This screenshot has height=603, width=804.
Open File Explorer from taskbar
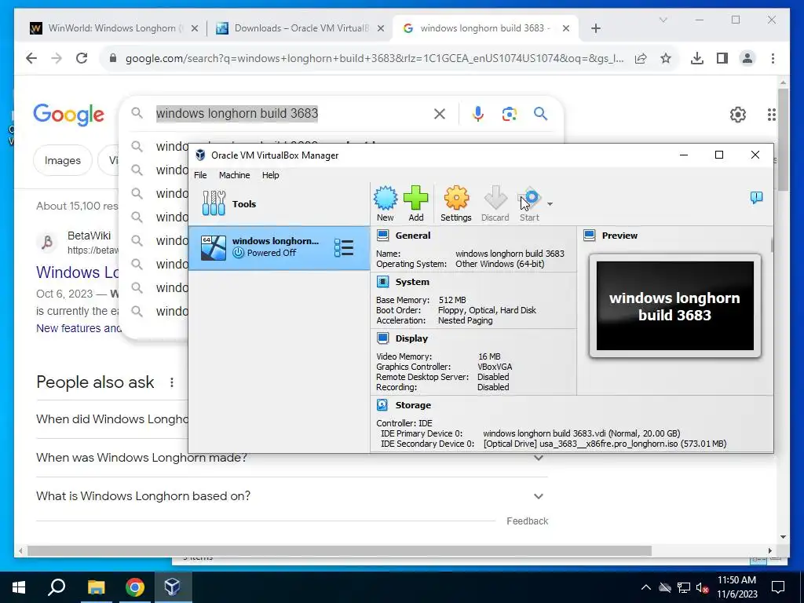click(x=96, y=587)
